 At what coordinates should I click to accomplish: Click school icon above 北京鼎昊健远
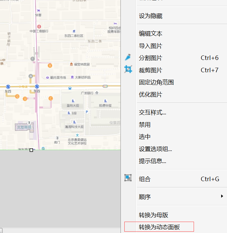[x=77, y=135]
